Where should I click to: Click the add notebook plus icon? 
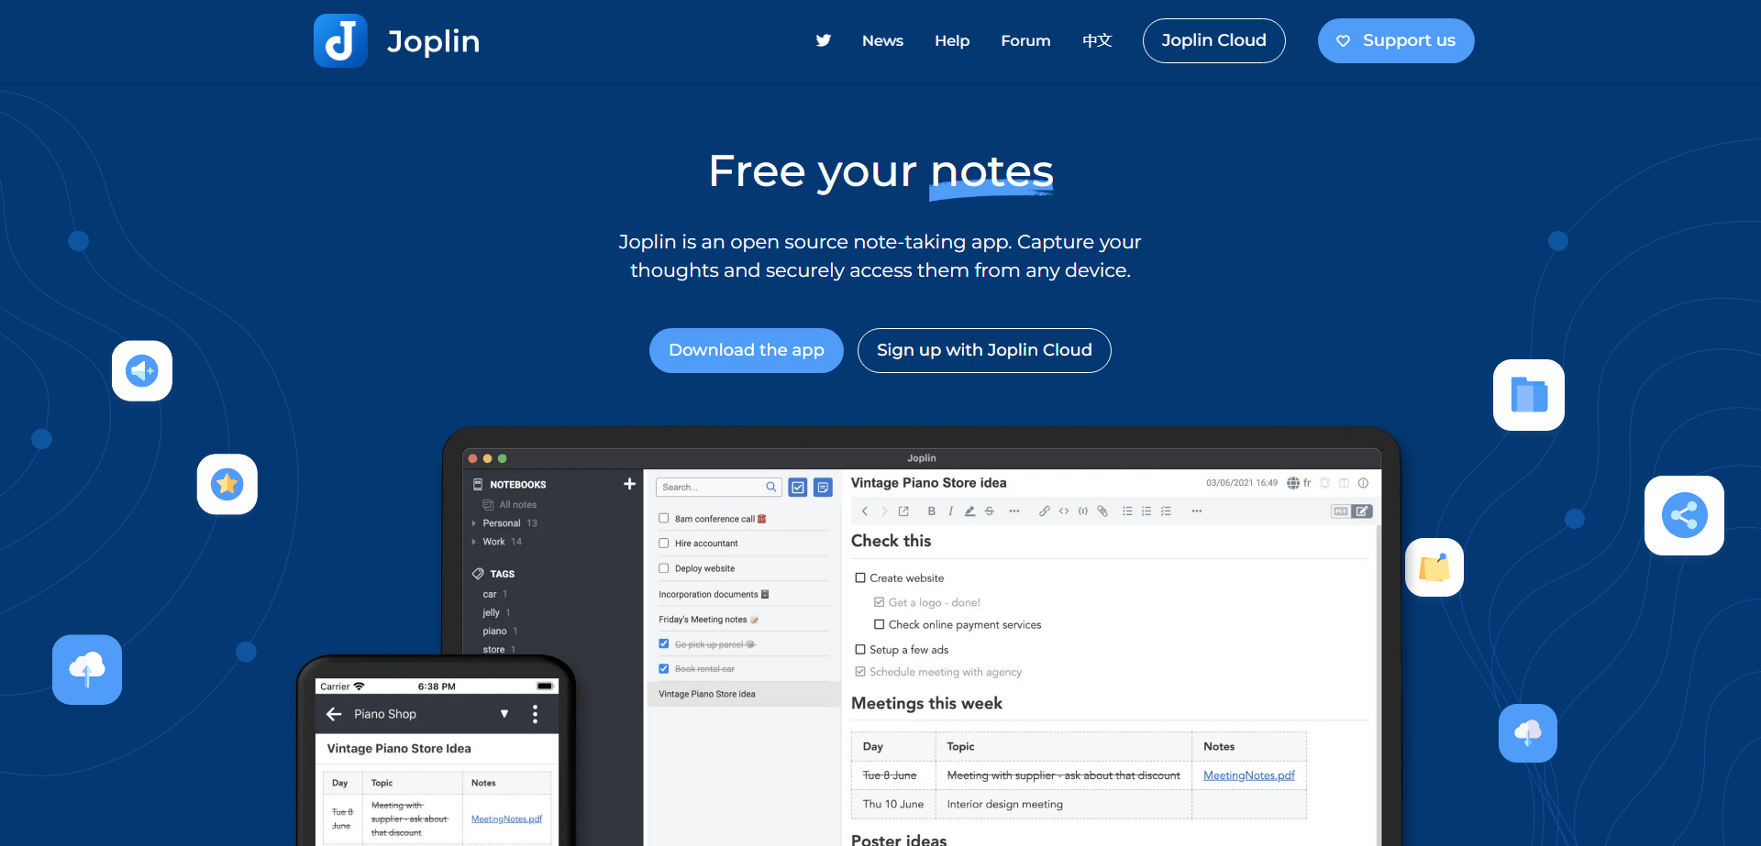(x=629, y=483)
